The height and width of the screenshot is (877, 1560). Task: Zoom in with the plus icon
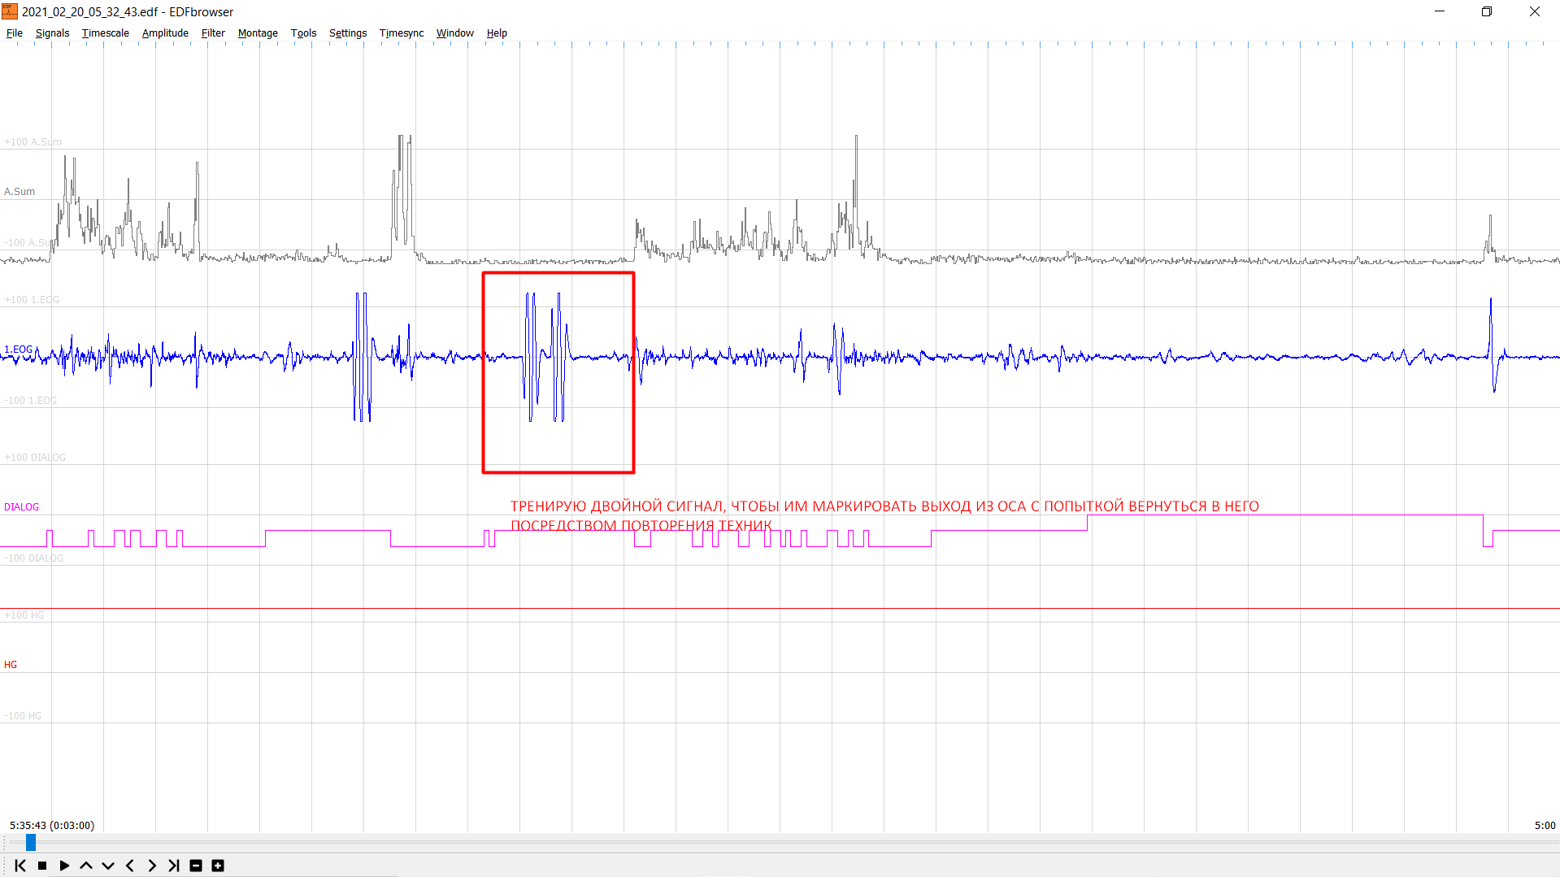[218, 866]
